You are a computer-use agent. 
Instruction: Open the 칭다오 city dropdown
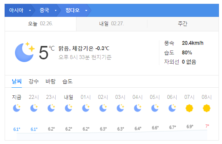(76, 10)
